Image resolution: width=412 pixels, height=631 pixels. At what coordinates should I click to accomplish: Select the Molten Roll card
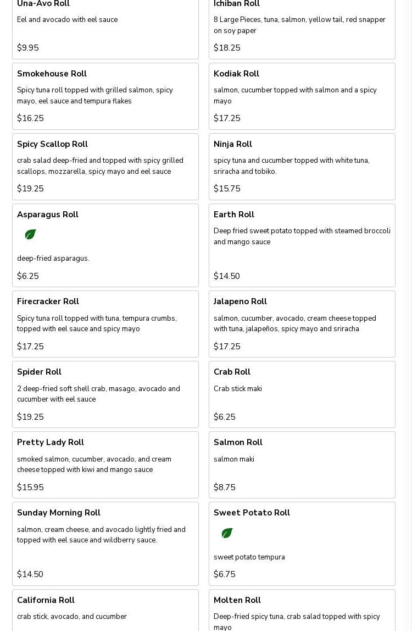[302, 611]
